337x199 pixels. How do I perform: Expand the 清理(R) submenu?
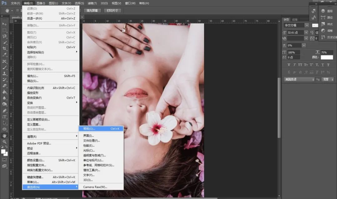pos(51,137)
